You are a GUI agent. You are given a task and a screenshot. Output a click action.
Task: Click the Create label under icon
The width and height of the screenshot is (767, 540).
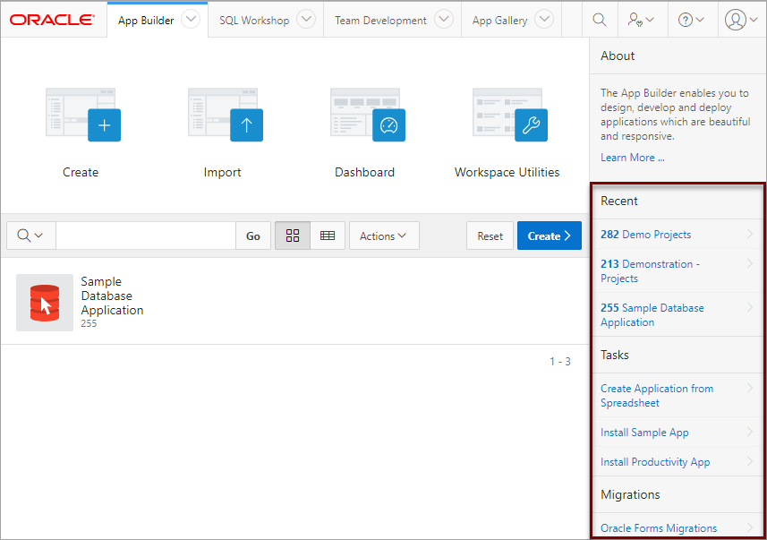81,172
